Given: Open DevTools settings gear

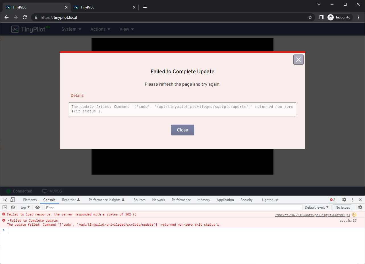Looking at the screenshot, I should coord(344,200).
